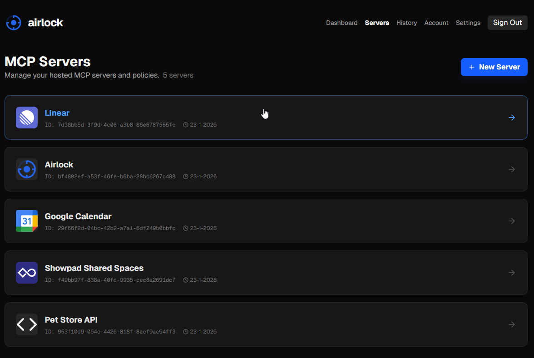Click the Pet Store API code brackets icon
Viewport: 534px width, 358px height.
[x=26, y=324]
